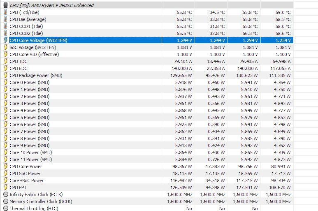Select the CPU PPT label
318x211 pixels.
pos(18,188)
